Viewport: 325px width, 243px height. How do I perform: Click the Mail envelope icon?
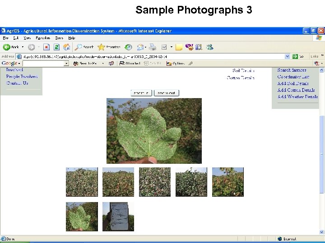[x=140, y=47]
